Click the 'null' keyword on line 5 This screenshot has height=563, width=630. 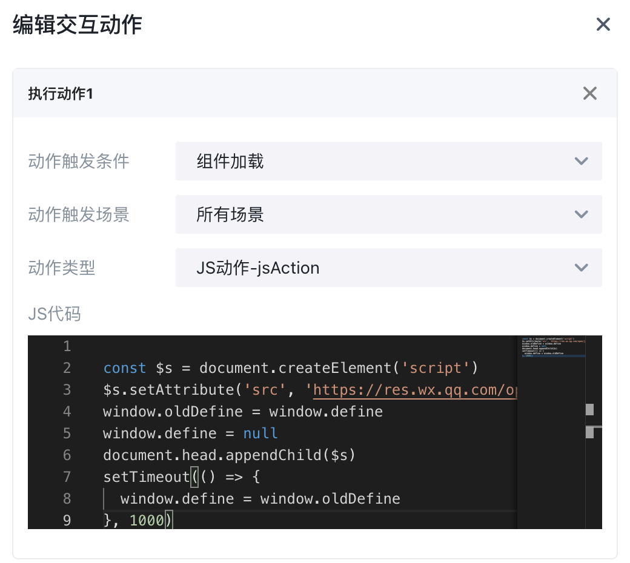[260, 433]
